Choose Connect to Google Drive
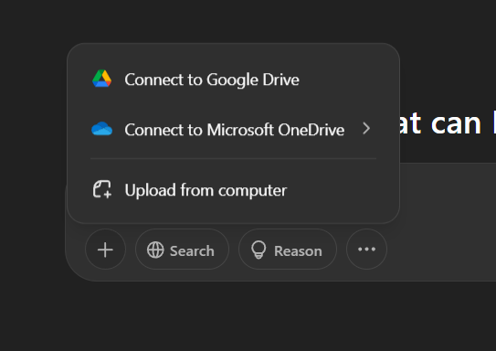 (x=233, y=80)
